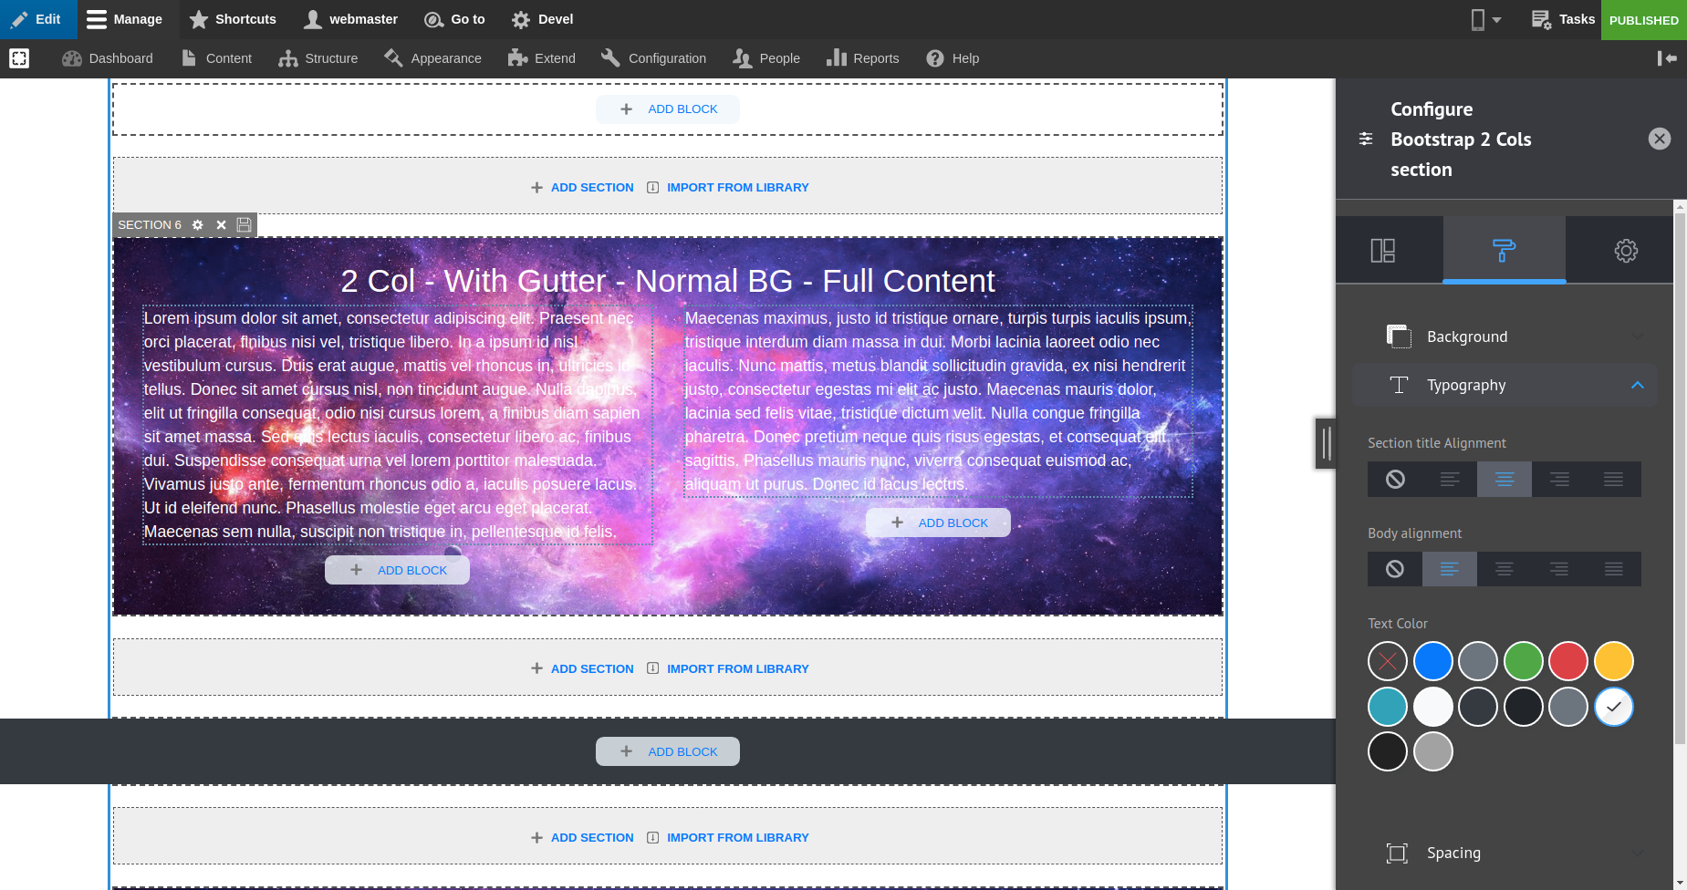
Task: Open Section 6 configuration gear icon
Action: (197, 224)
